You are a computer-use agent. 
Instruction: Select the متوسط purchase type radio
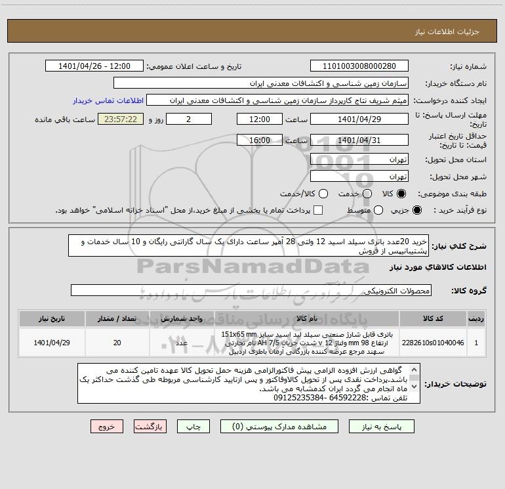click(x=378, y=210)
